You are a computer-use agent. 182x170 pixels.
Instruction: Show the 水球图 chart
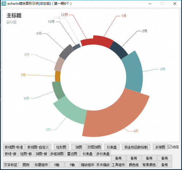click(x=160, y=147)
